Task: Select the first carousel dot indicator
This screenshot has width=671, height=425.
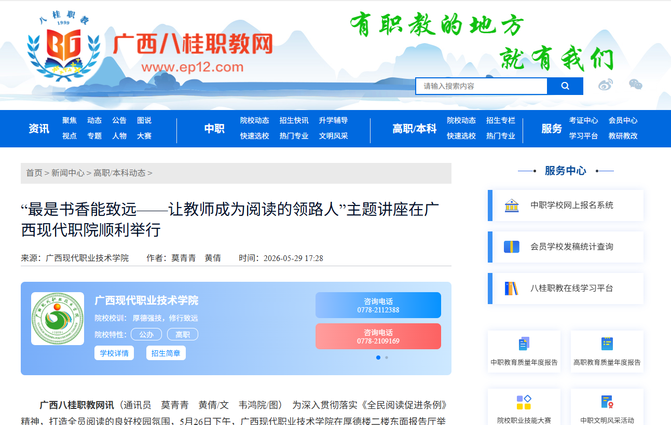Action: coord(378,358)
